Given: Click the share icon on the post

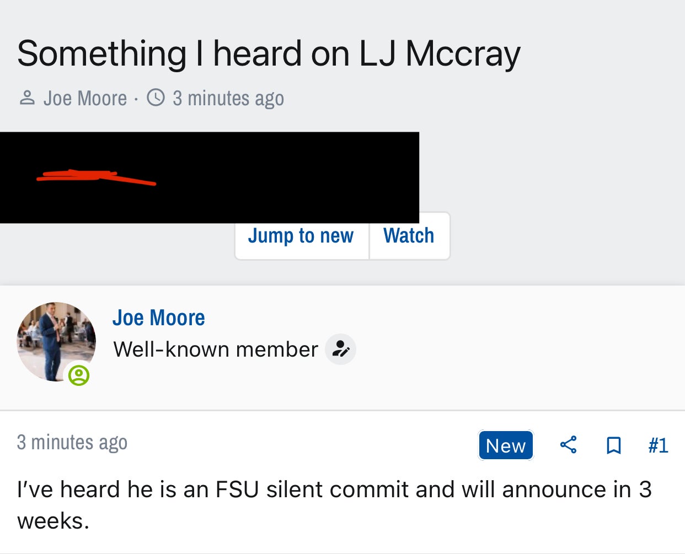Looking at the screenshot, I should 568,445.
